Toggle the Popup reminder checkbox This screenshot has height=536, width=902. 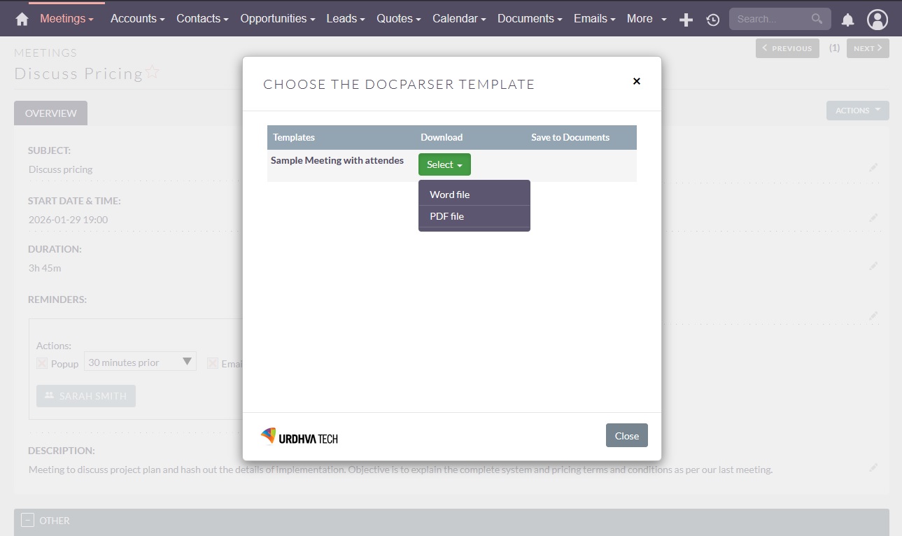coord(42,363)
